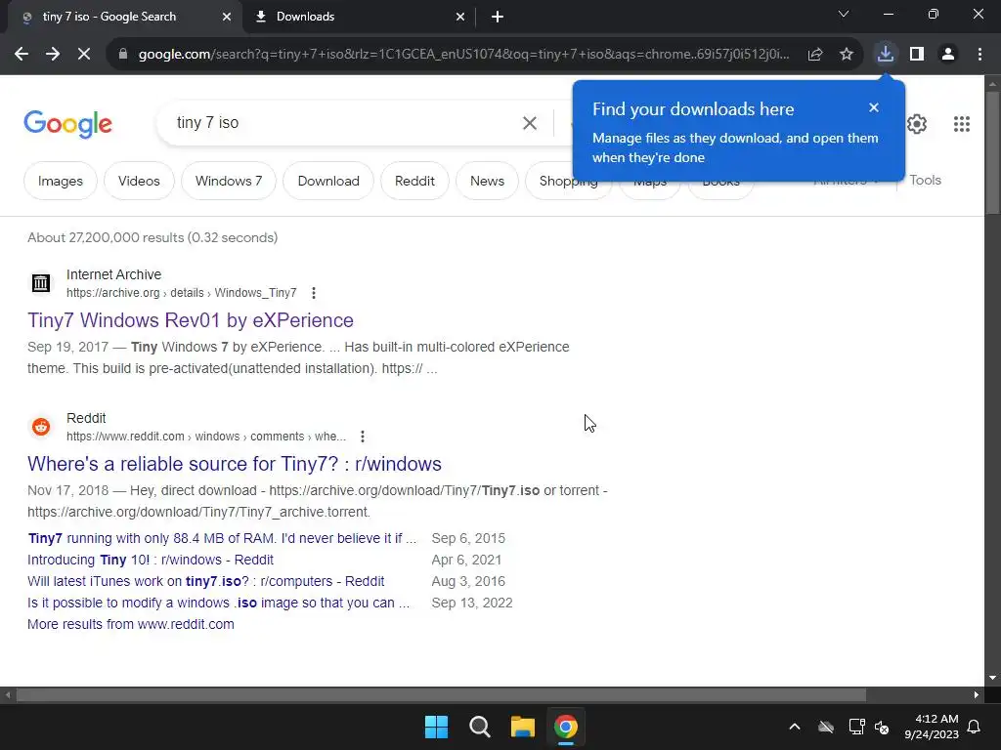Open 'Will latest iTunes work on tiny7.iso?' link
1001x750 pixels.
(x=205, y=582)
